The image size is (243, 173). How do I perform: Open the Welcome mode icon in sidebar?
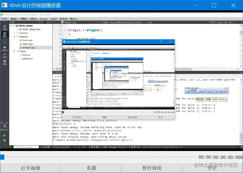coord(5,27)
